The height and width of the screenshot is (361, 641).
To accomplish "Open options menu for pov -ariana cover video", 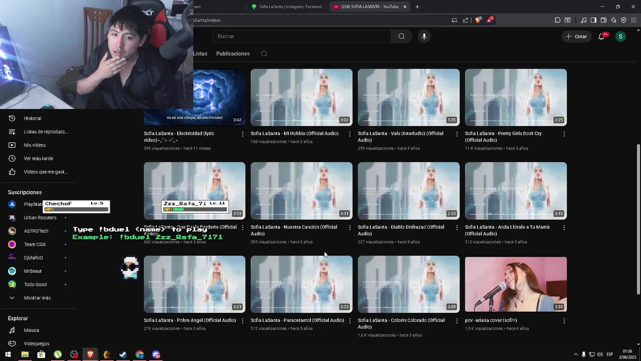I will (564, 321).
